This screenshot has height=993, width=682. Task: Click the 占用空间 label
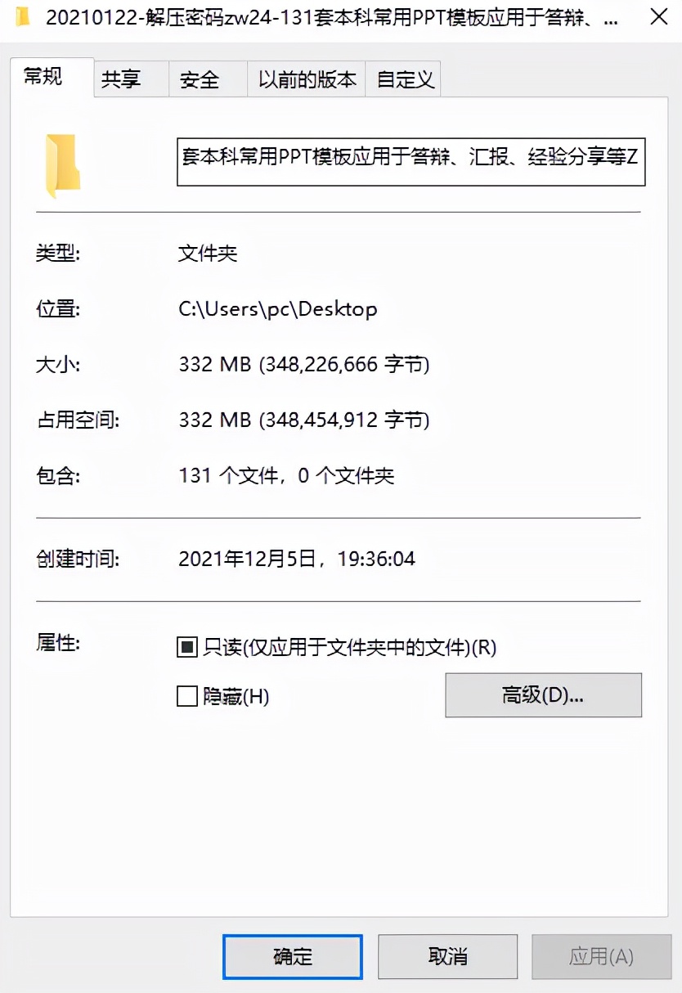point(78,420)
